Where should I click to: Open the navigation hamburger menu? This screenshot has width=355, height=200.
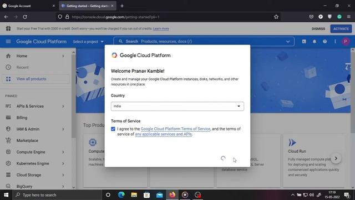point(8,42)
